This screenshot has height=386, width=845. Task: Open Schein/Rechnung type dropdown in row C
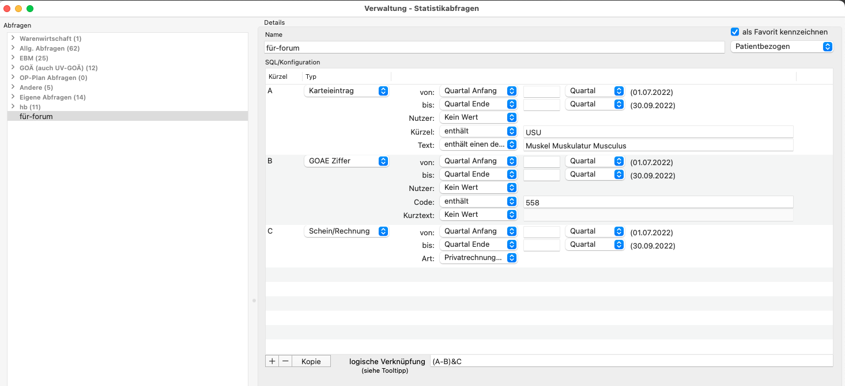[346, 231]
